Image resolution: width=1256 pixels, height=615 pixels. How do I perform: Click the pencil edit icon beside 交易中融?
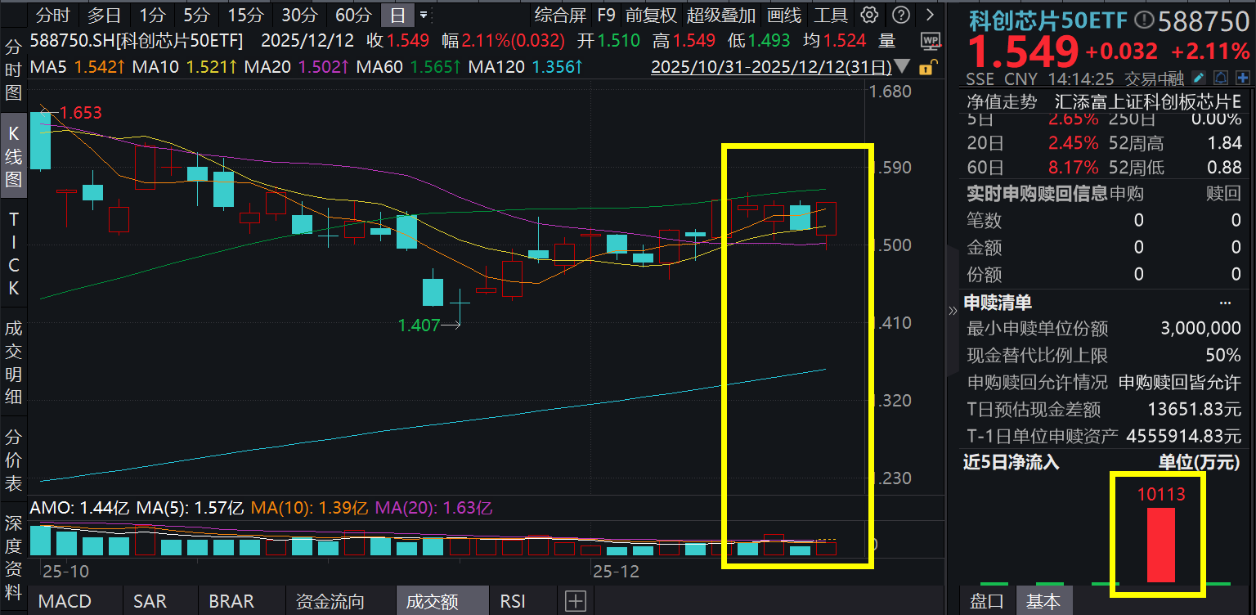(x=1198, y=78)
